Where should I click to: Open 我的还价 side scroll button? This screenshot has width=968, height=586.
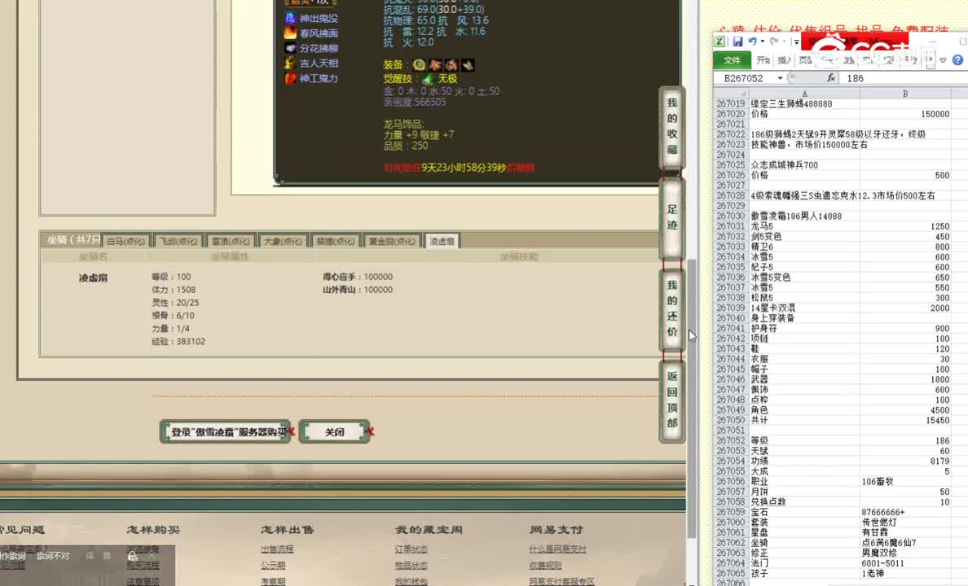pos(672,308)
